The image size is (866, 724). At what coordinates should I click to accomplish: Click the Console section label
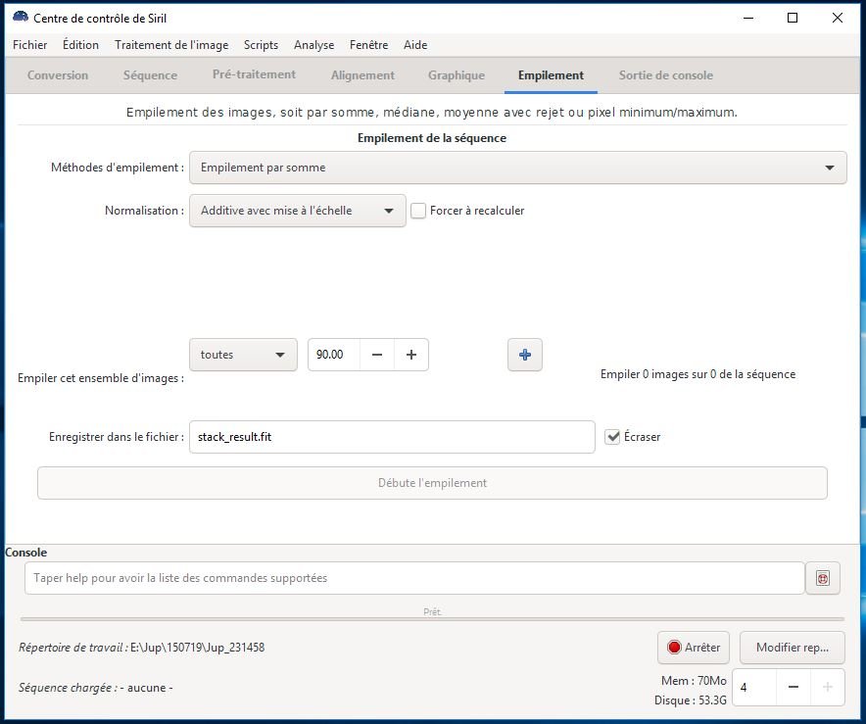(x=25, y=553)
